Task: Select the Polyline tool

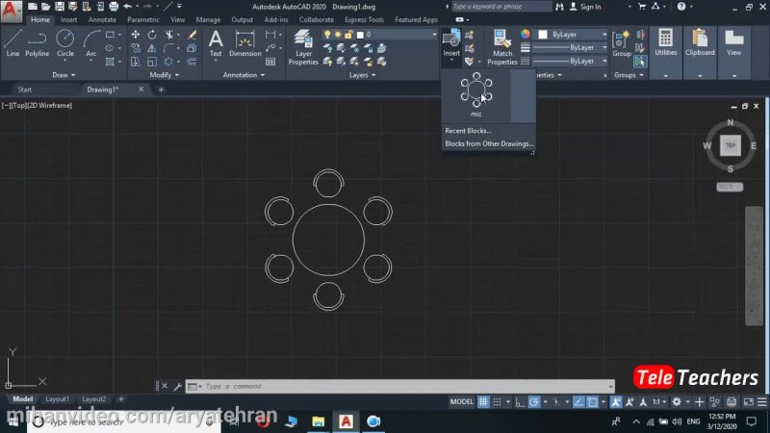Action: tap(38, 43)
